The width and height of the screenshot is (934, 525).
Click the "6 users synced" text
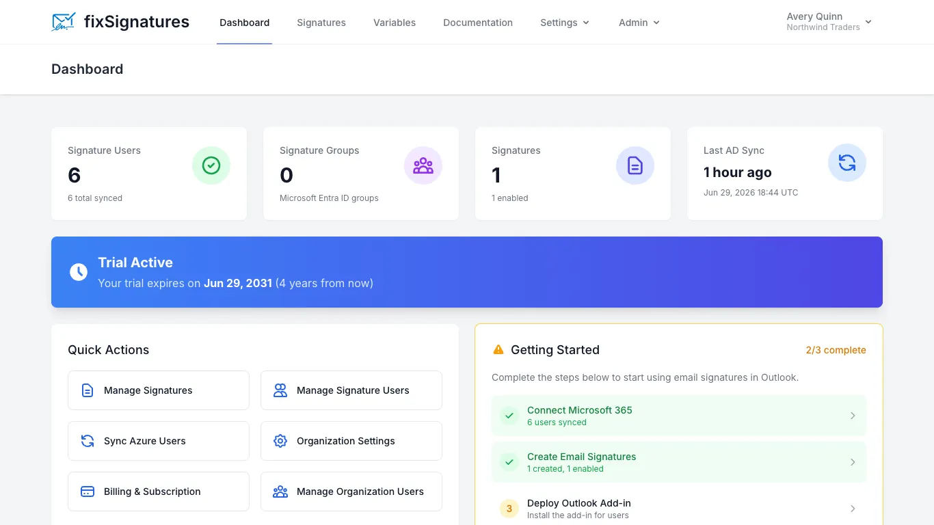(557, 422)
